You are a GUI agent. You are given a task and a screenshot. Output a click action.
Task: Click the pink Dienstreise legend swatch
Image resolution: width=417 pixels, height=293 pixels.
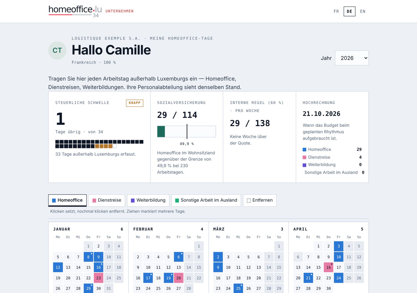304,157
